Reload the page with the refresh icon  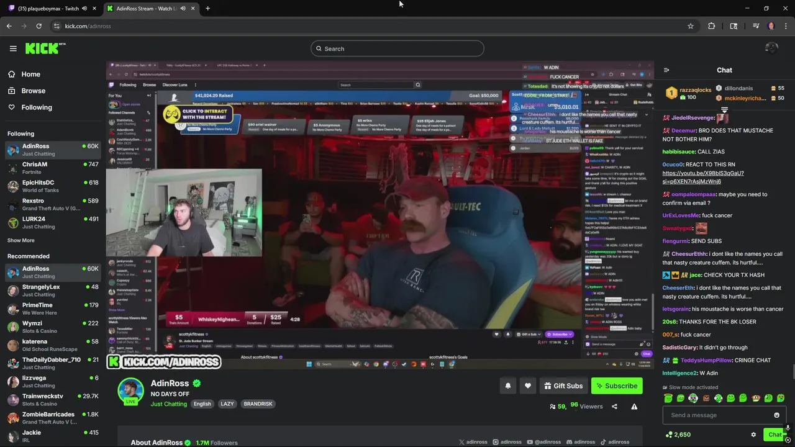tap(39, 26)
